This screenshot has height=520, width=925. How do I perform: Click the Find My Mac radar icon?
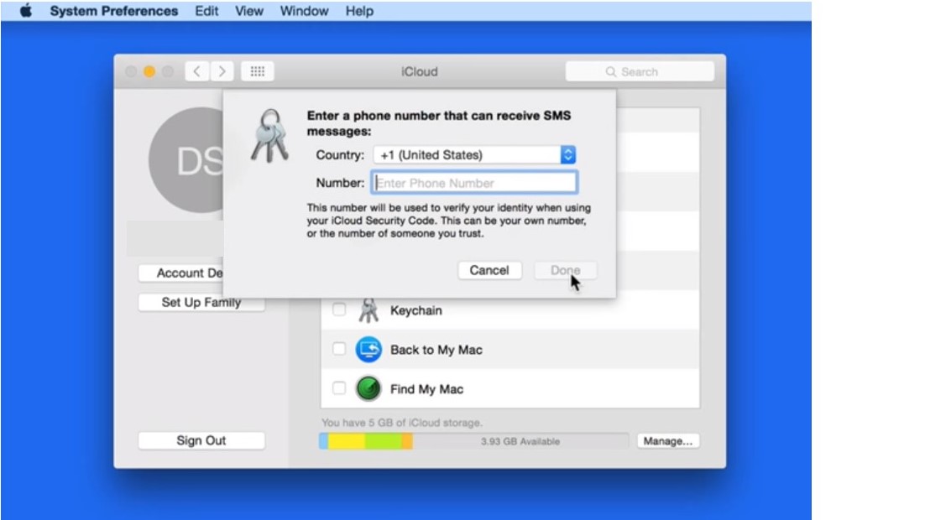tap(368, 389)
